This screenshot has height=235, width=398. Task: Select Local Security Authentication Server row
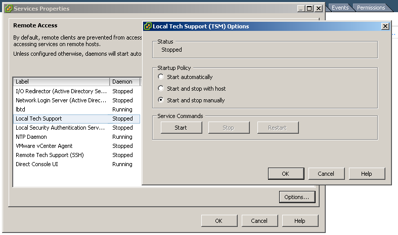[x=76, y=128]
